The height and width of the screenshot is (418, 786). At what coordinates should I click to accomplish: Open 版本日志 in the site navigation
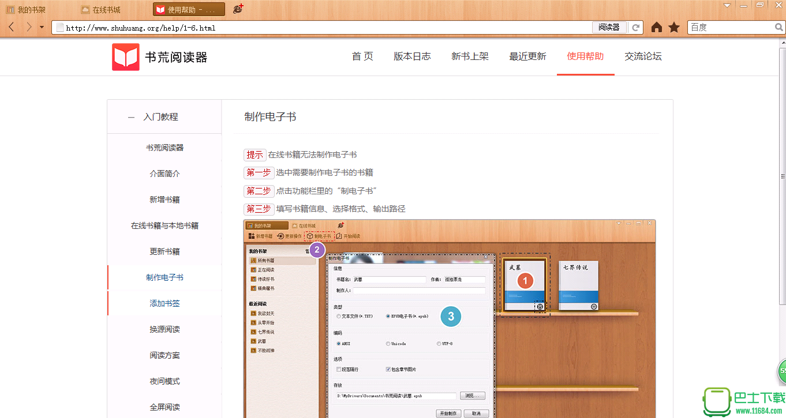[x=412, y=57]
